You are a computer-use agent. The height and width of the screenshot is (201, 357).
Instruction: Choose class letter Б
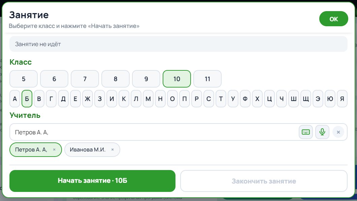pyautogui.click(x=27, y=99)
